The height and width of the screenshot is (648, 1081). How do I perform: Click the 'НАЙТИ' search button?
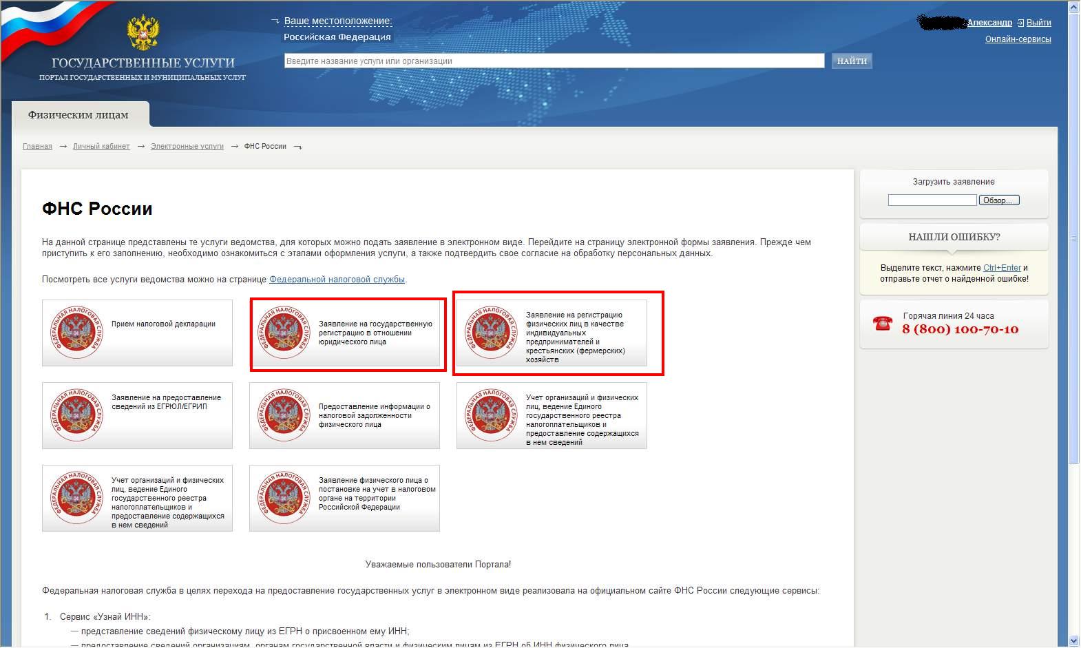pyautogui.click(x=852, y=61)
